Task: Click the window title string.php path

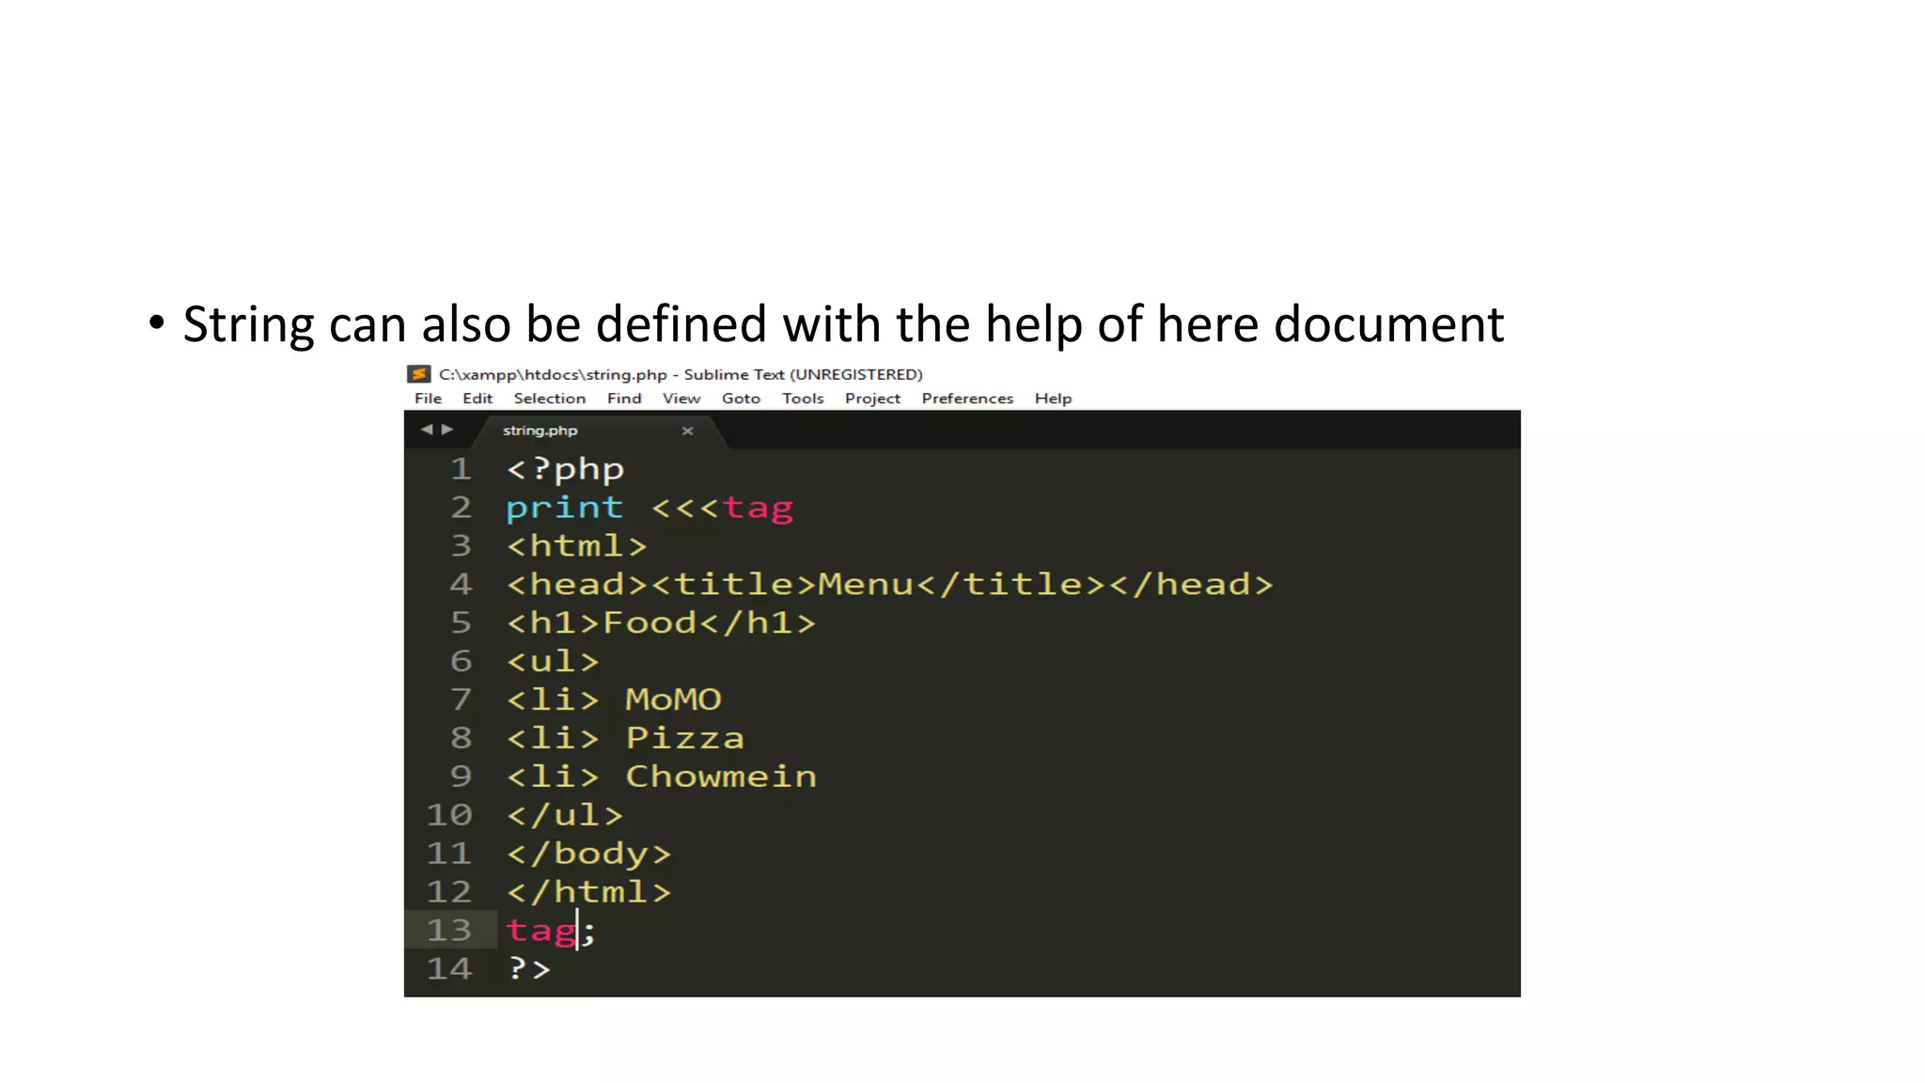Action: (681, 374)
